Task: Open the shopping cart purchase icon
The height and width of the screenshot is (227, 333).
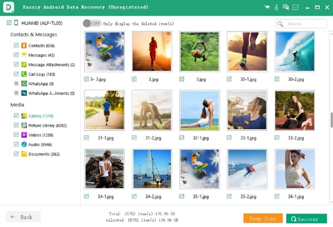Action: click(267, 8)
